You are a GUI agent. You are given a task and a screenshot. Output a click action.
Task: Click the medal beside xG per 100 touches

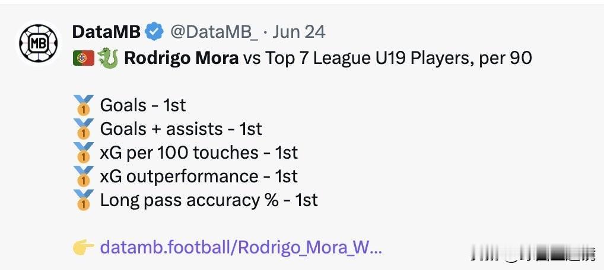84,153
